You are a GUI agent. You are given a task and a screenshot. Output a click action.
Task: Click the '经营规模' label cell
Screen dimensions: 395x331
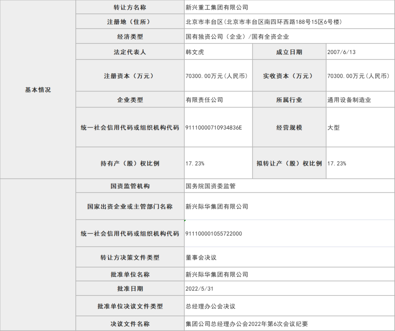[x=289, y=127]
